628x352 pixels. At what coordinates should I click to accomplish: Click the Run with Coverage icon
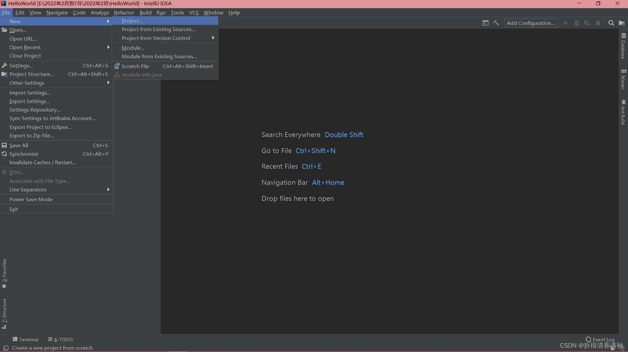coord(587,23)
